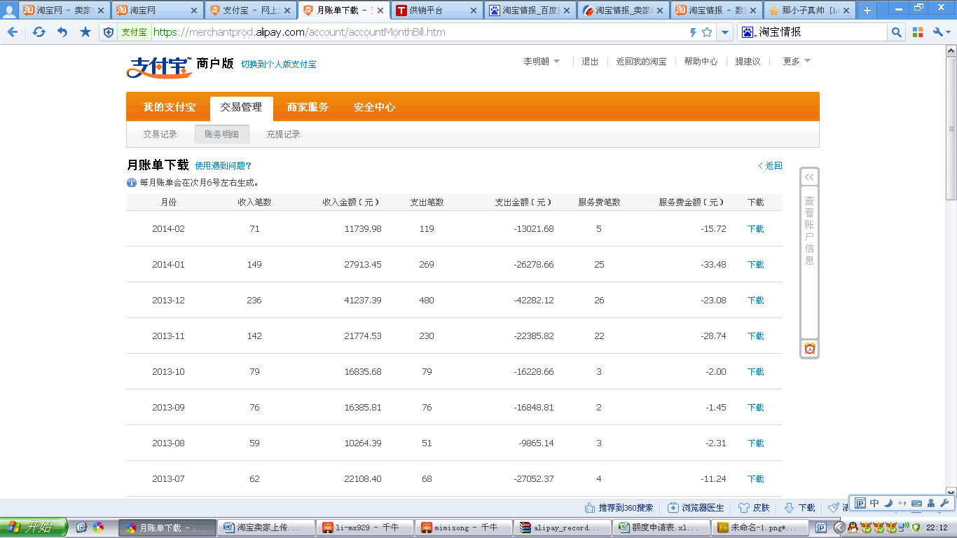Open a new browser tab with plus button
Screen dimensions: 957x538
(867, 11)
